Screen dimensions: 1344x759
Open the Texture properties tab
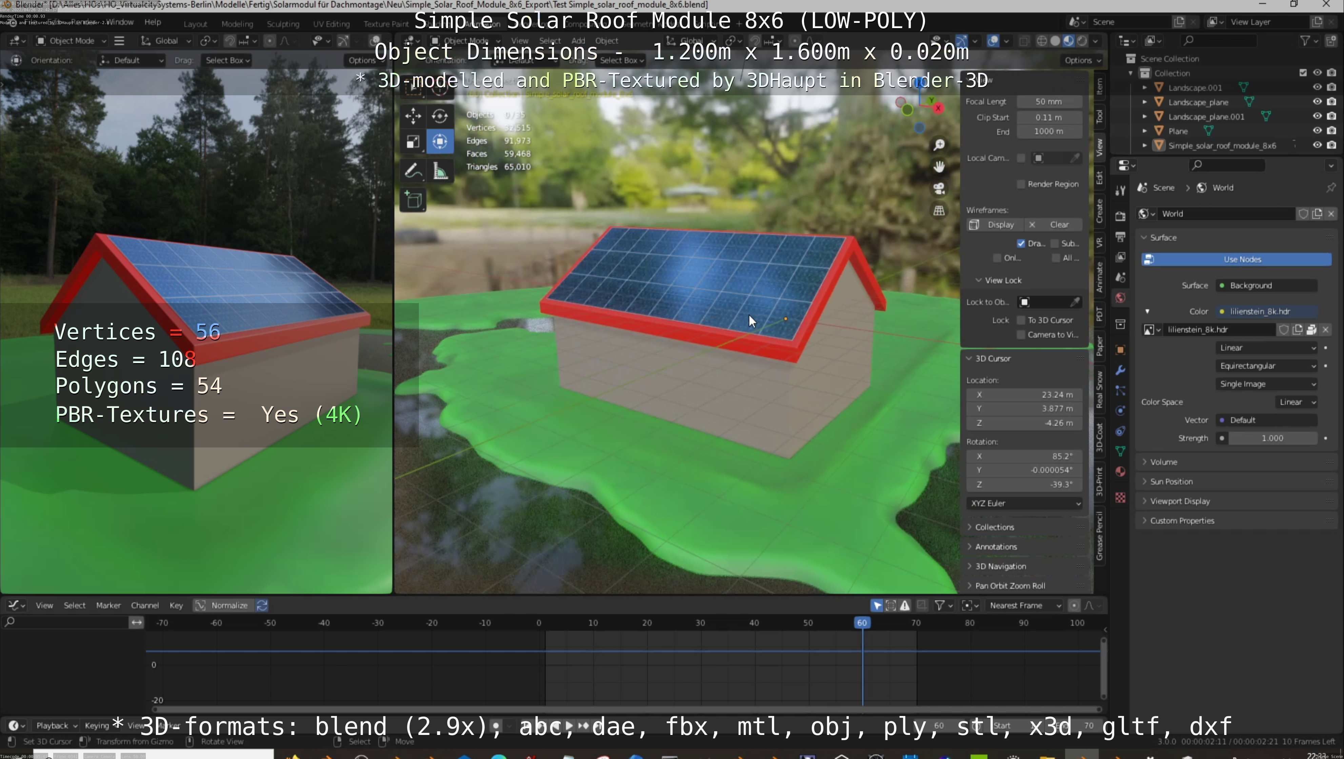(x=1120, y=497)
